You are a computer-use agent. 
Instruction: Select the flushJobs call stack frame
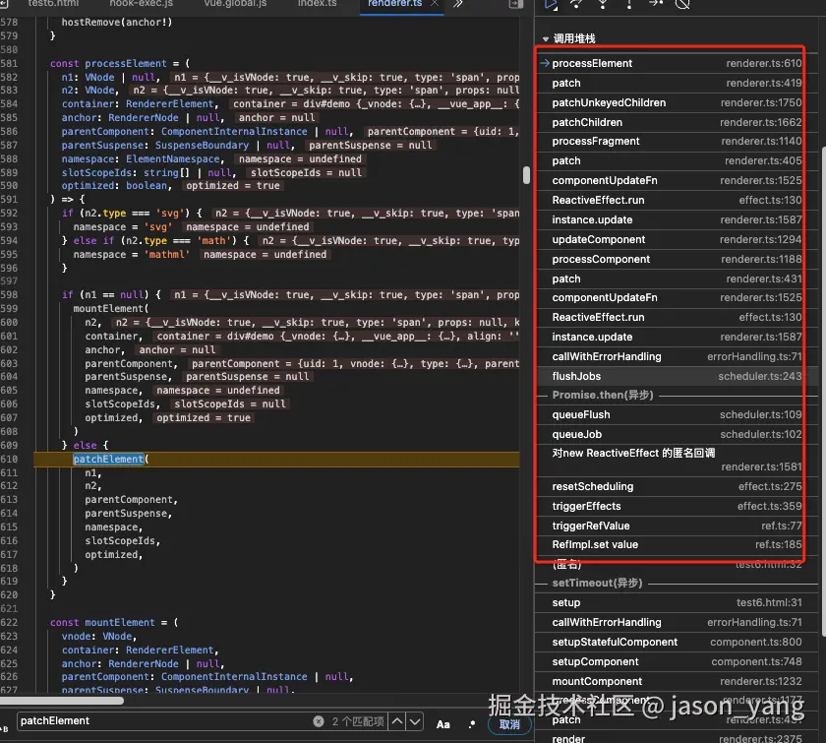tap(677, 377)
